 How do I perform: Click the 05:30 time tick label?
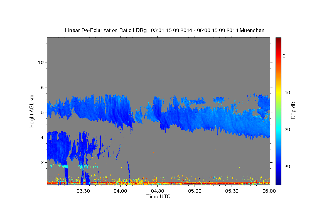coord(232,191)
